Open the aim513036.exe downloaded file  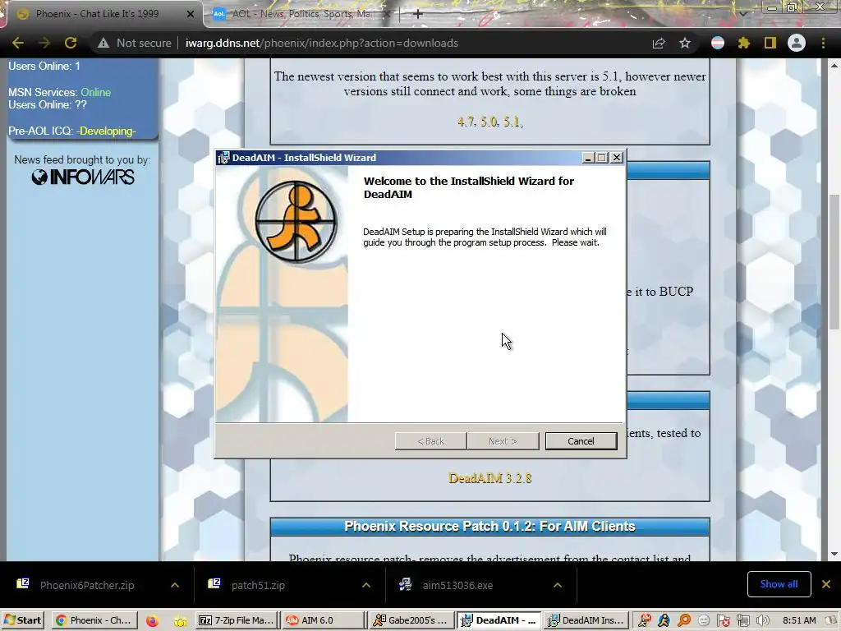coord(457,585)
